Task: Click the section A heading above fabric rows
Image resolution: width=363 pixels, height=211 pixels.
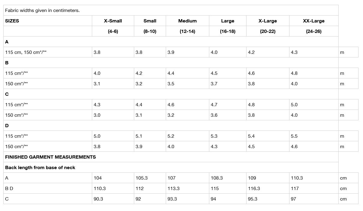Action: click(x=7, y=42)
